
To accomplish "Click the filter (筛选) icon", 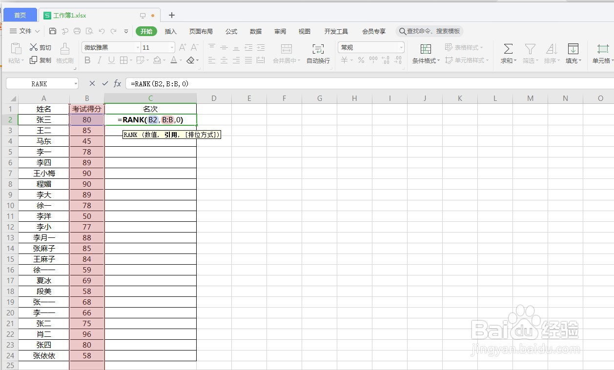I will [530, 54].
